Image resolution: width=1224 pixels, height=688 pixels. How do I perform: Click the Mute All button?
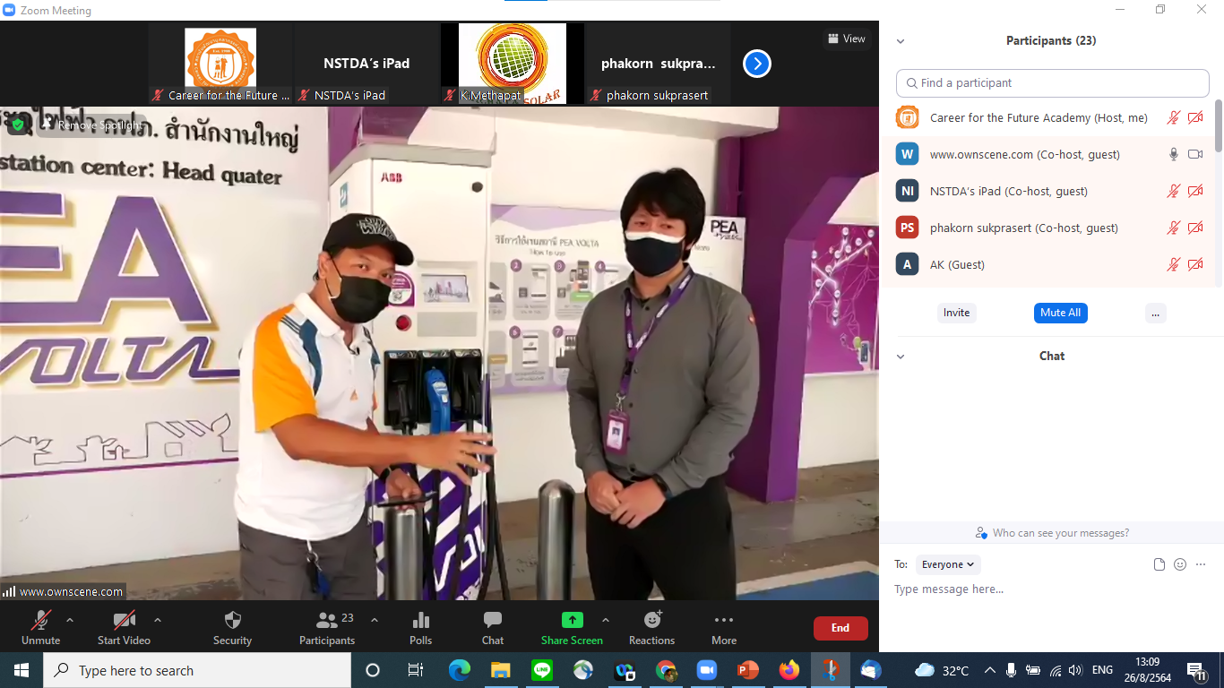point(1060,313)
